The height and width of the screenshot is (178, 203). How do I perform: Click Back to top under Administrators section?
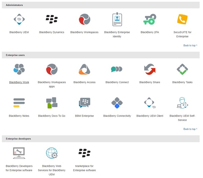click(190, 46)
